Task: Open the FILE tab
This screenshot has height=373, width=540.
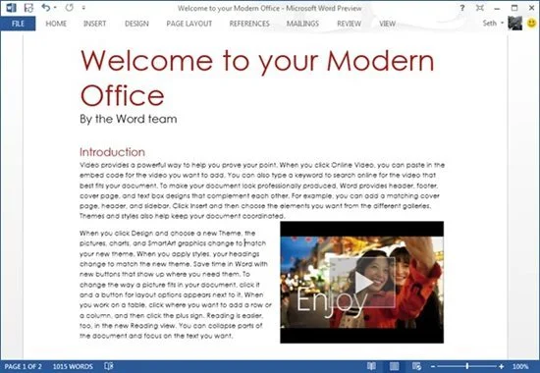Action: (x=18, y=24)
